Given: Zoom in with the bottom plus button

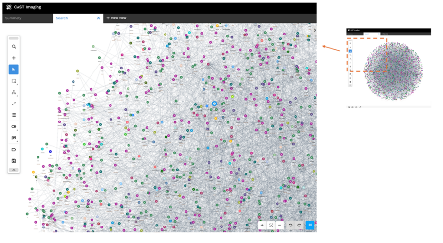Looking at the screenshot, I should click(262, 225).
